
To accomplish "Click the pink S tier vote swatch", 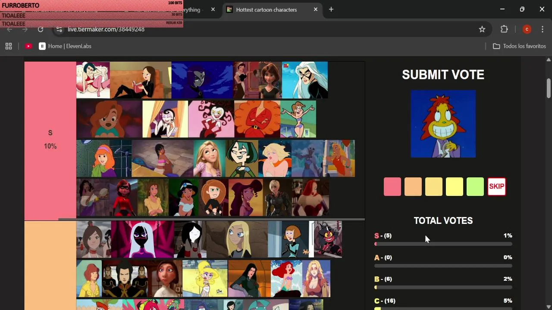I will point(392,187).
